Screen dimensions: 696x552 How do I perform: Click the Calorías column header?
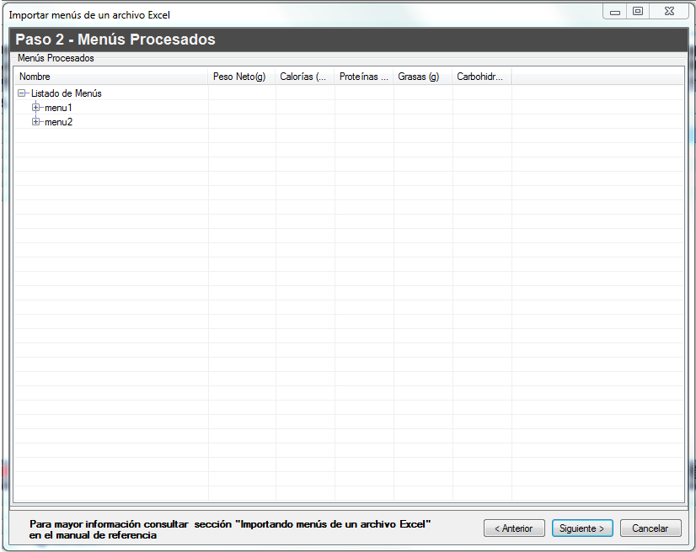(305, 77)
